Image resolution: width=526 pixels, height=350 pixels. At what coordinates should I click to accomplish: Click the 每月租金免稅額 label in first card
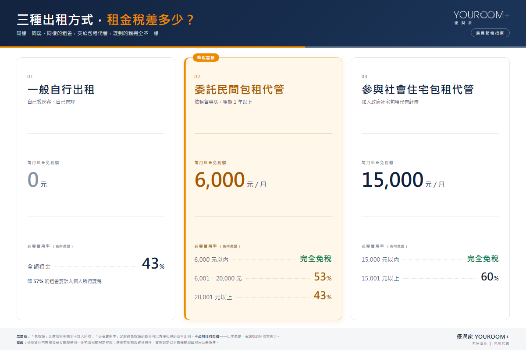43,162
